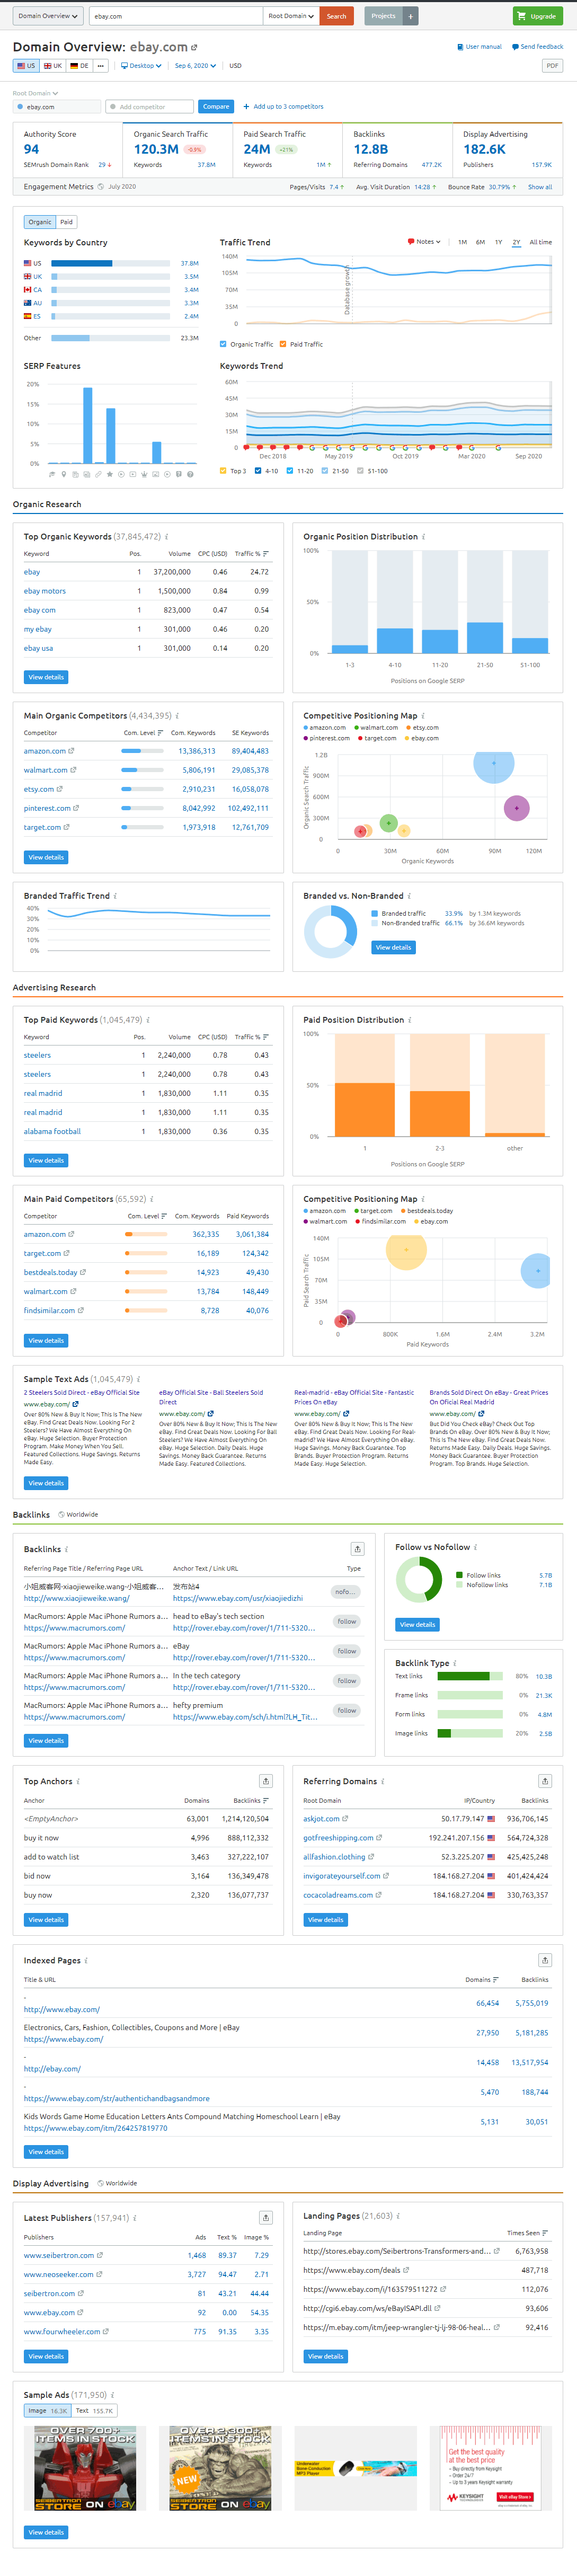The image size is (577, 2569).
Task: Click the PDF export button
Action: click(551, 66)
